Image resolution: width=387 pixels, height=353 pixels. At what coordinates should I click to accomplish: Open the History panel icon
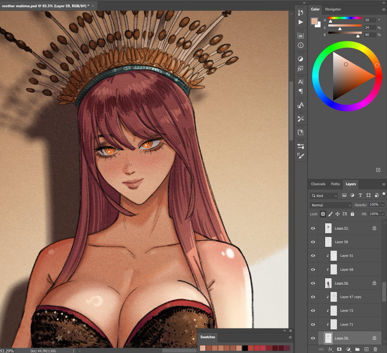pyautogui.click(x=301, y=13)
